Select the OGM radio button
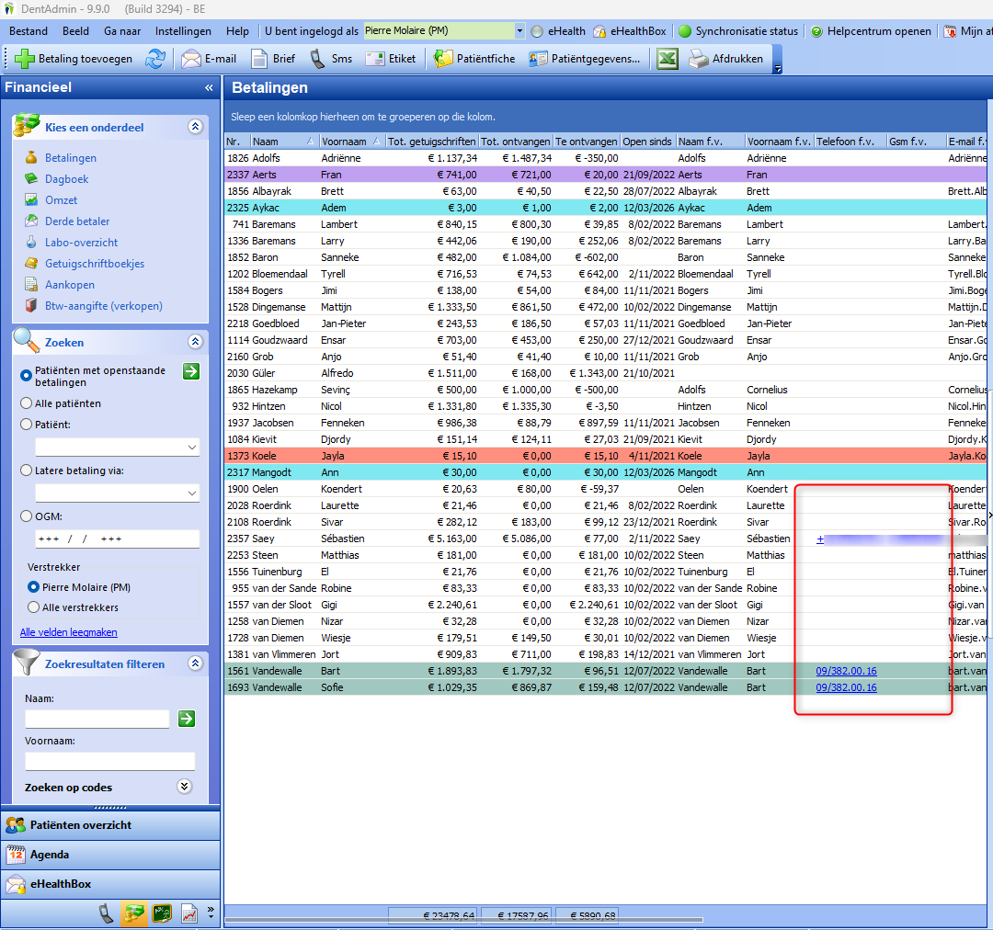Image resolution: width=993 pixels, height=930 pixels. (x=26, y=516)
